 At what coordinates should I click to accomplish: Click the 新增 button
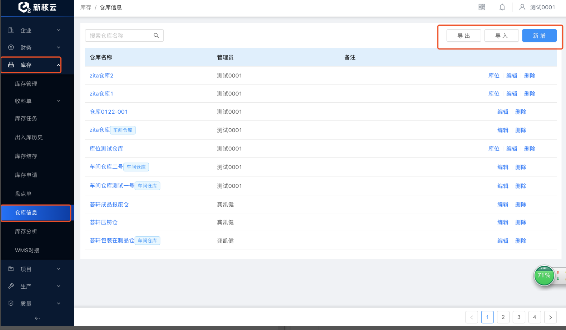(539, 36)
